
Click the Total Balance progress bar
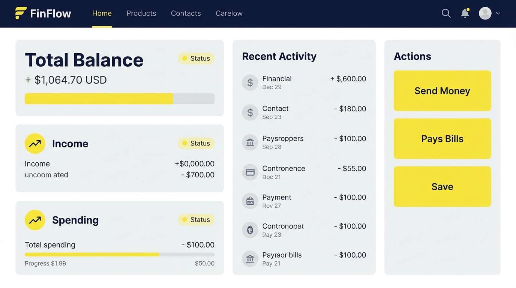click(120, 98)
